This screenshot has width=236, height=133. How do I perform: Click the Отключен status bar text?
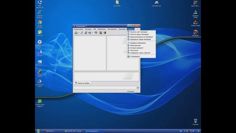tap(131, 91)
